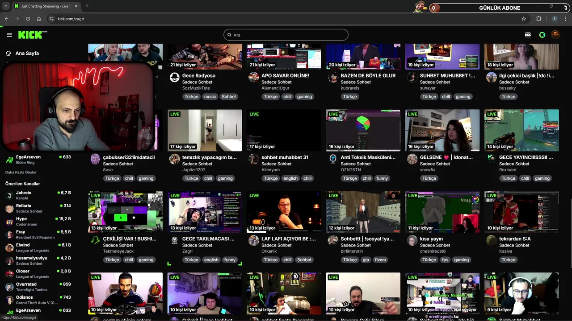
Task: View site information icon in address bar
Action: click(x=51, y=19)
